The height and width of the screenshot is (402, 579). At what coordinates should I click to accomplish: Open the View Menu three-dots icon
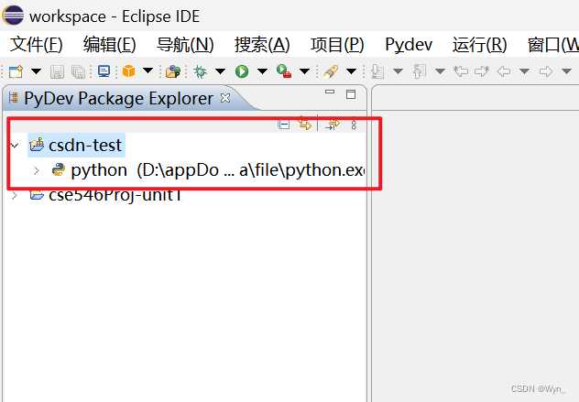354,125
